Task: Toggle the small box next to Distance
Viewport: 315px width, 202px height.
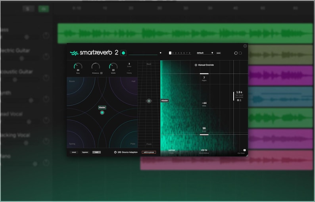Action: click(x=101, y=73)
